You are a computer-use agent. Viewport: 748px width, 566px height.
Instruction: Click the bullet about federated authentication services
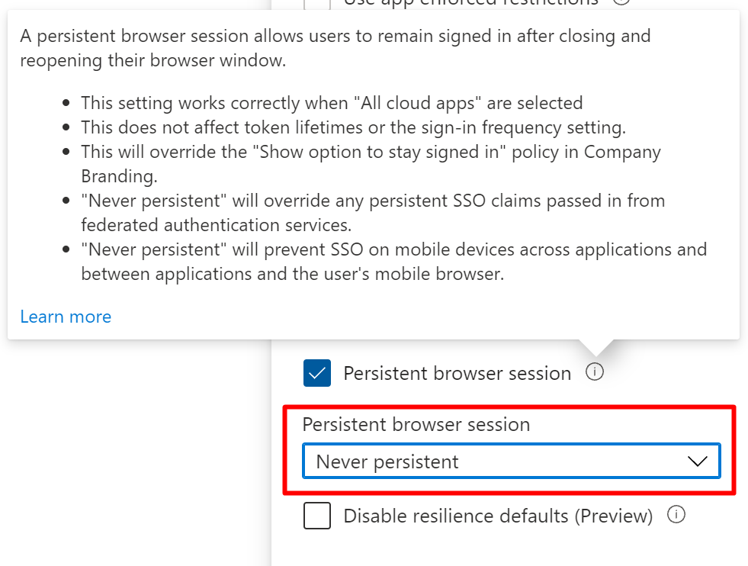point(373,212)
